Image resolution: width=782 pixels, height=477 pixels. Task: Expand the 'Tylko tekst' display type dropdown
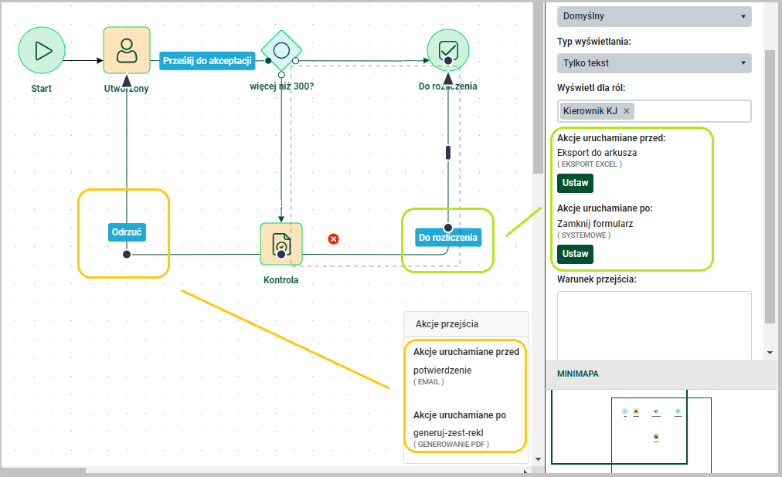pyautogui.click(x=654, y=63)
